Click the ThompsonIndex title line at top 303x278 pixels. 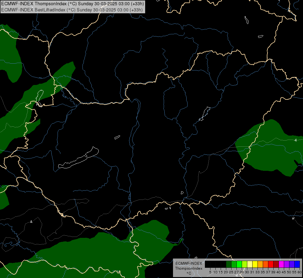pyautogui.click(x=72, y=4)
